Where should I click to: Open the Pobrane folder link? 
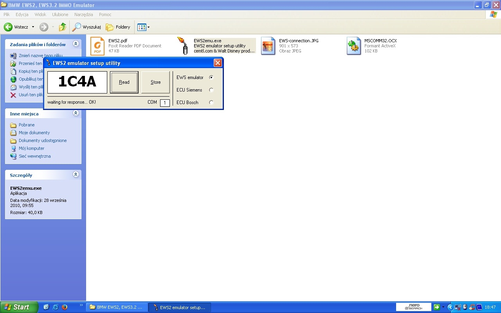click(x=27, y=125)
